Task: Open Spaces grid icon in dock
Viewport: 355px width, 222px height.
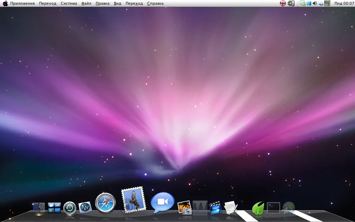Action: click(x=54, y=208)
